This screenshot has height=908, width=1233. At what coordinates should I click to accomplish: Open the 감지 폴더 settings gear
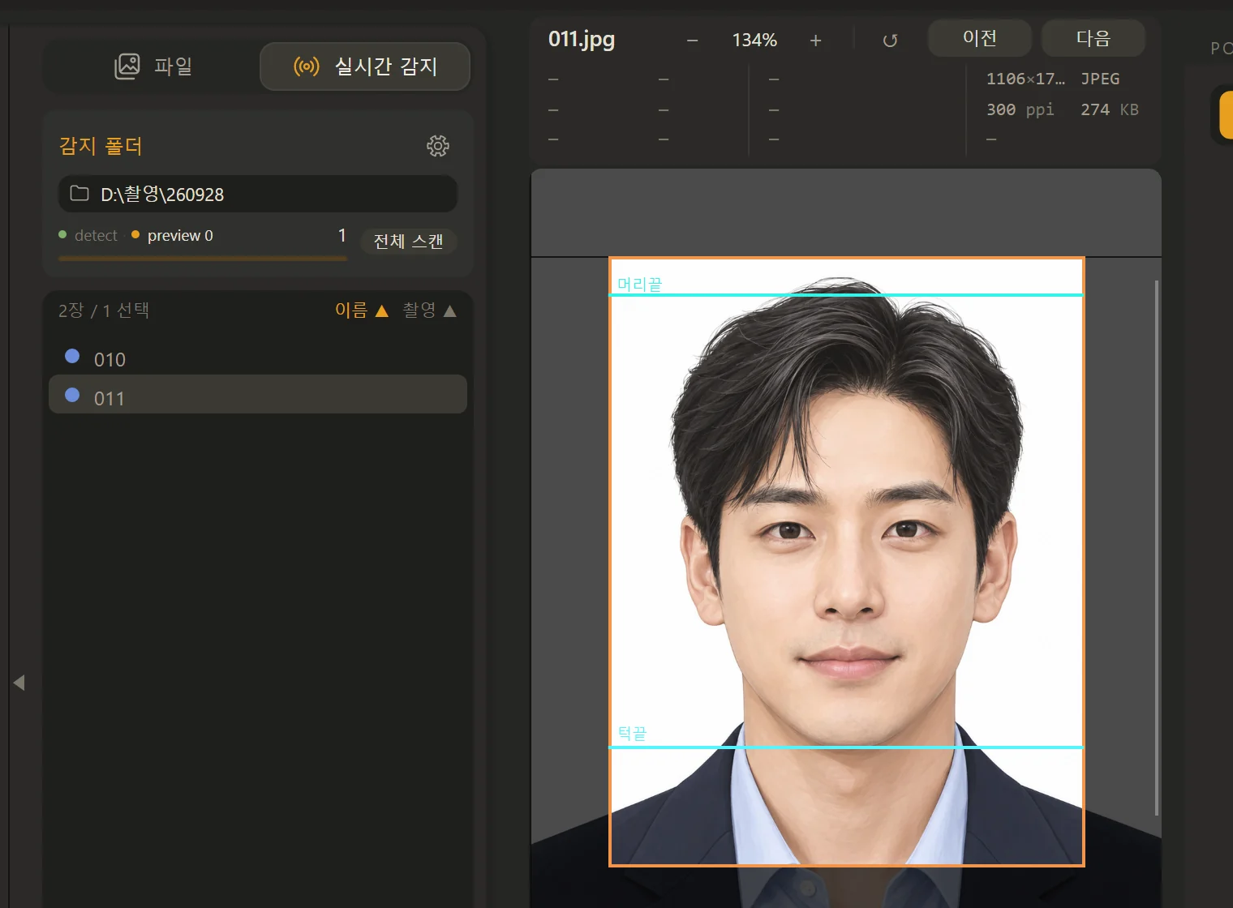coord(438,146)
